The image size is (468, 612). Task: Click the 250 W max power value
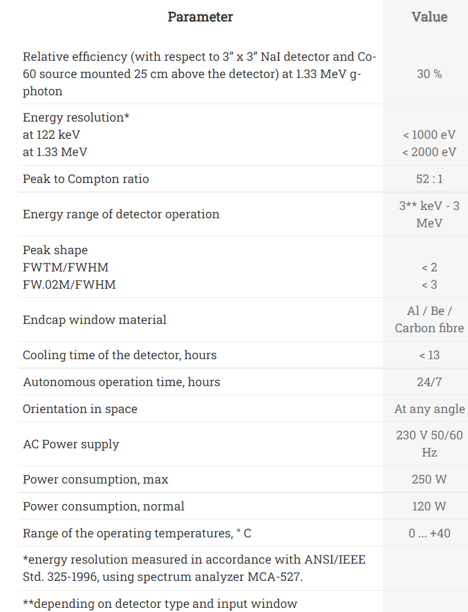[429, 479]
